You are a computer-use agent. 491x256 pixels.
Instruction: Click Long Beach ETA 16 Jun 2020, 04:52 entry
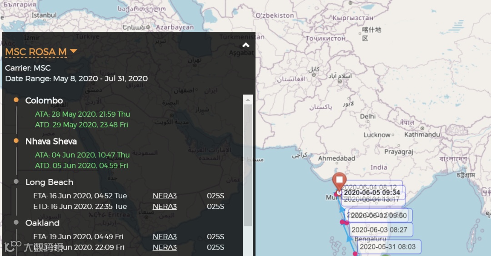coord(80,196)
